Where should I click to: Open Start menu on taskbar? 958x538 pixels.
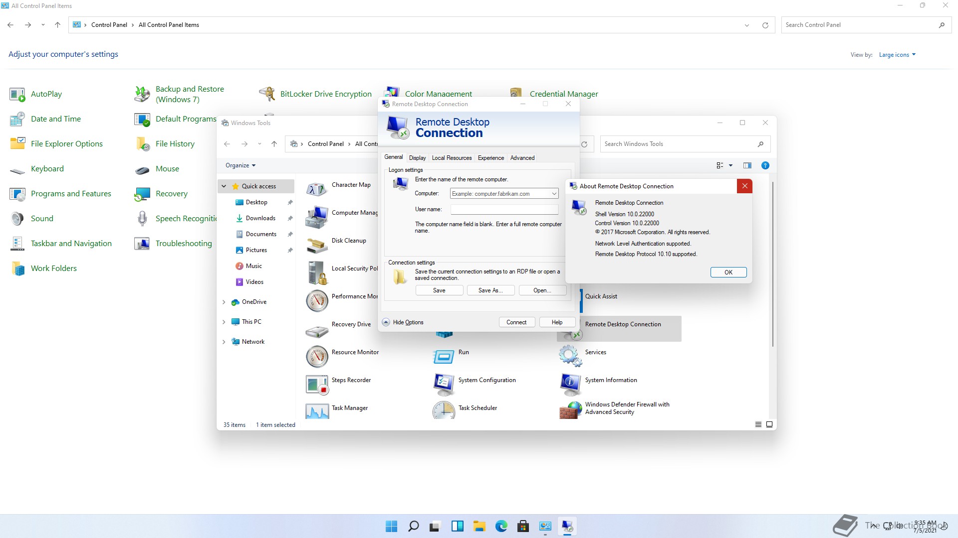392,526
